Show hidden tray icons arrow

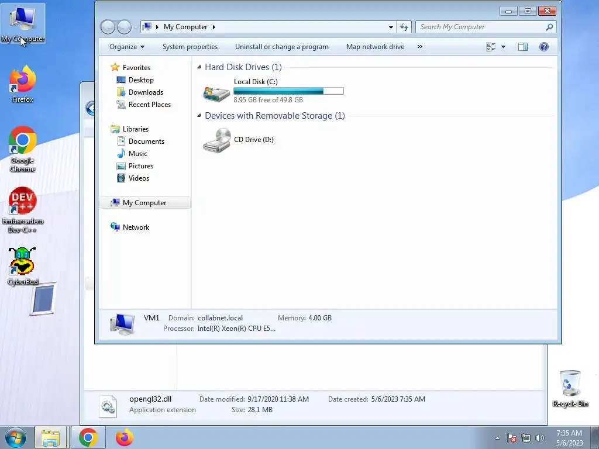pos(497,438)
